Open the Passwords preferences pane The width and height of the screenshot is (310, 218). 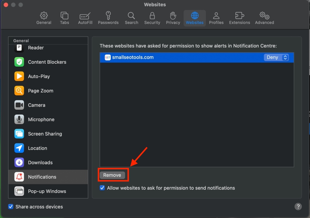(108, 18)
